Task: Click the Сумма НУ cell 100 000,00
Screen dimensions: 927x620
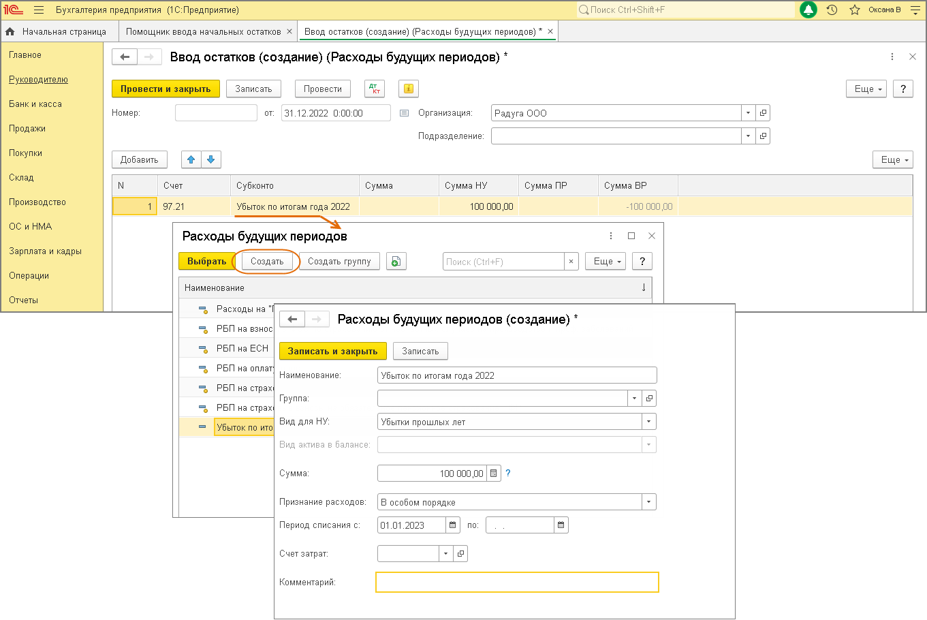Action: point(479,206)
